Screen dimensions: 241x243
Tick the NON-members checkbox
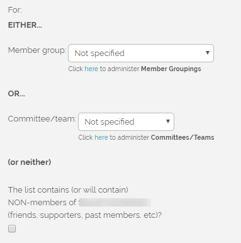(x=12, y=229)
